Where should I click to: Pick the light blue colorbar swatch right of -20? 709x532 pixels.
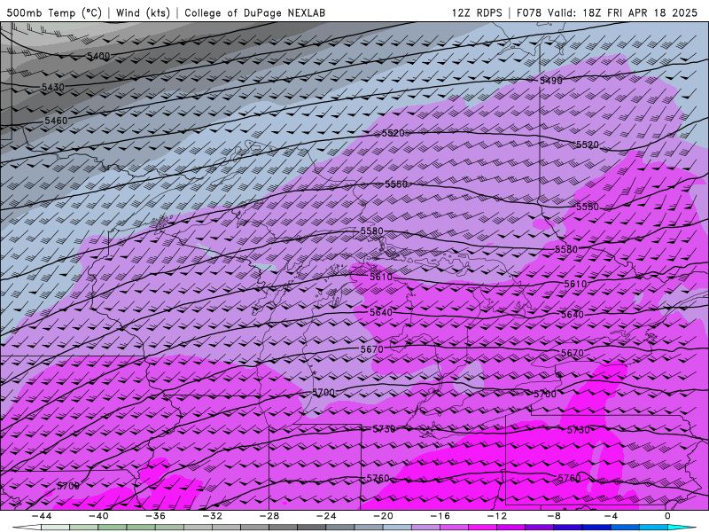(x=397, y=528)
